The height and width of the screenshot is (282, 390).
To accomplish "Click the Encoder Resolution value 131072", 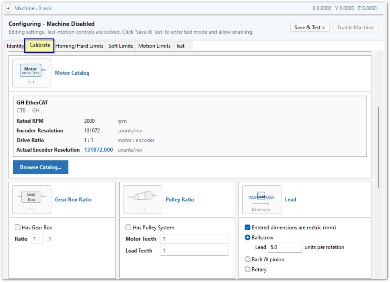I will pos(92,131).
